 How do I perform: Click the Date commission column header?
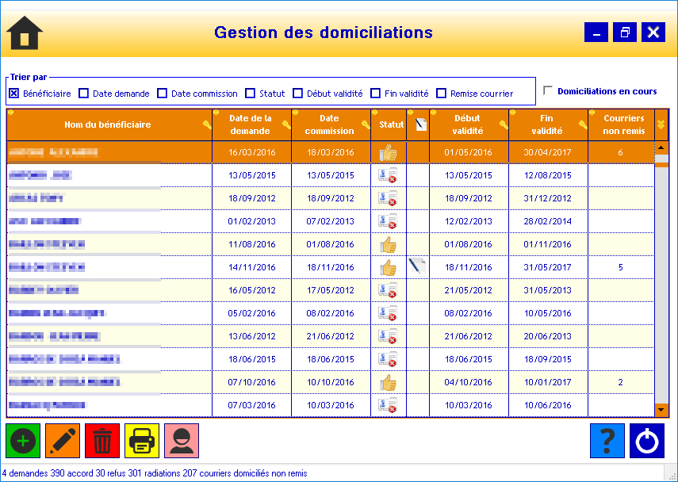pyautogui.click(x=329, y=124)
